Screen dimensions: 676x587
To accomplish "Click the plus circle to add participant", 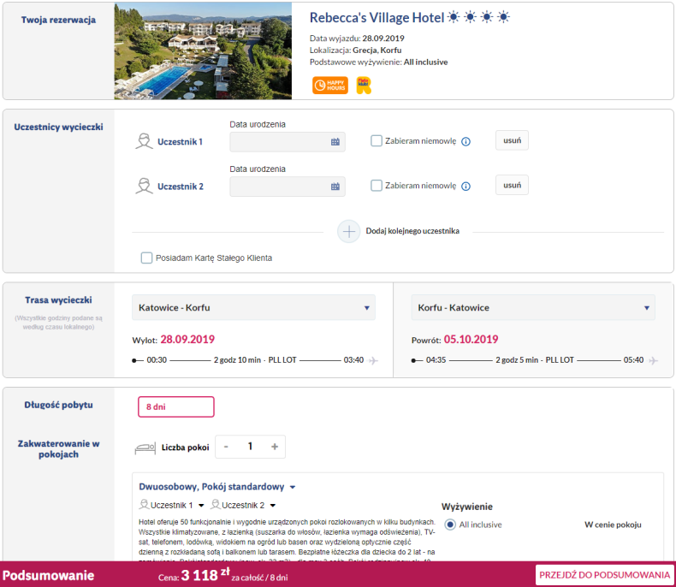I will 349,231.
